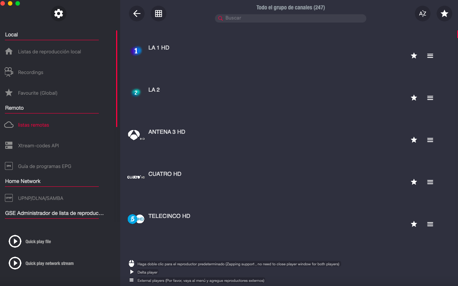
Task: Mark ANTENA 3 HD as favourite
Action: point(414,140)
